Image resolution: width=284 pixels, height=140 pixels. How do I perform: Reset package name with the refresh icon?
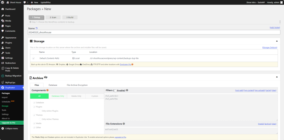(37, 28)
